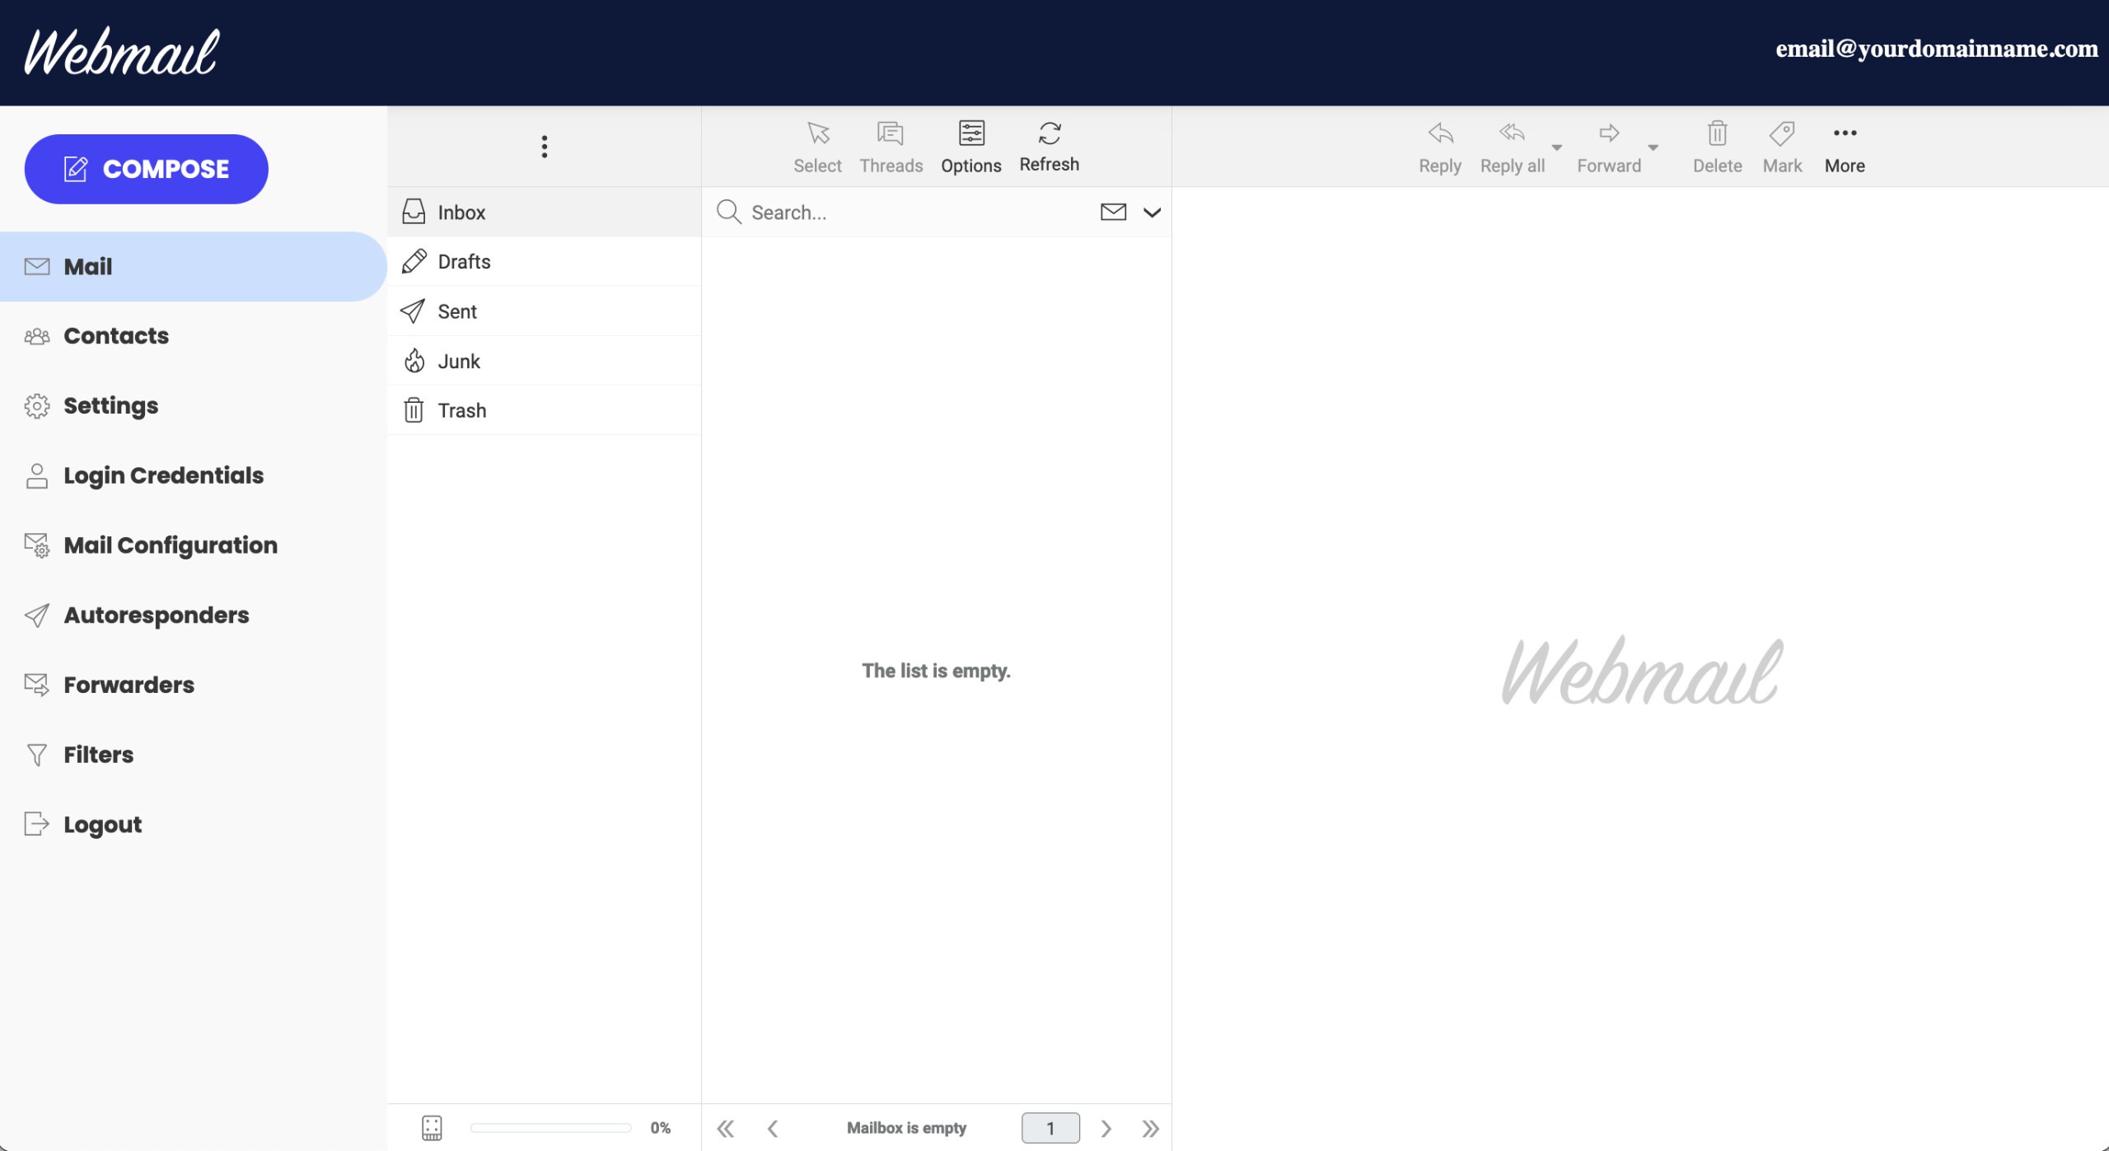Open the Inbox folder

coord(461,212)
